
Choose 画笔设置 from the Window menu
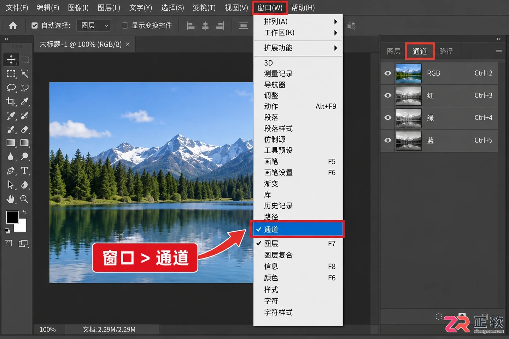coord(298,173)
